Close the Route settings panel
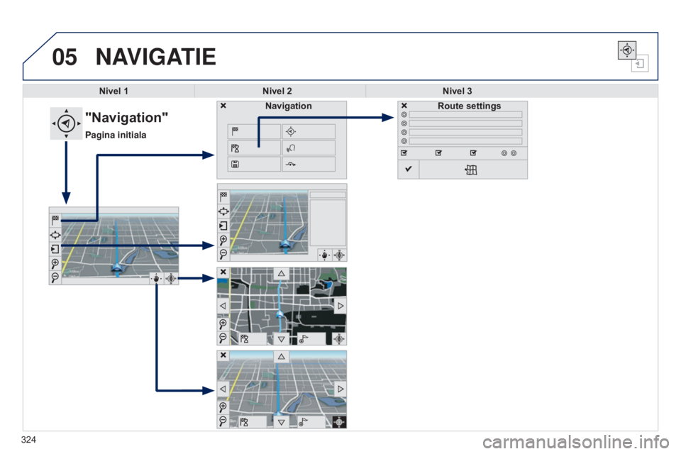Image resolution: width=681 pixels, height=454 pixels. pyautogui.click(x=404, y=106)
